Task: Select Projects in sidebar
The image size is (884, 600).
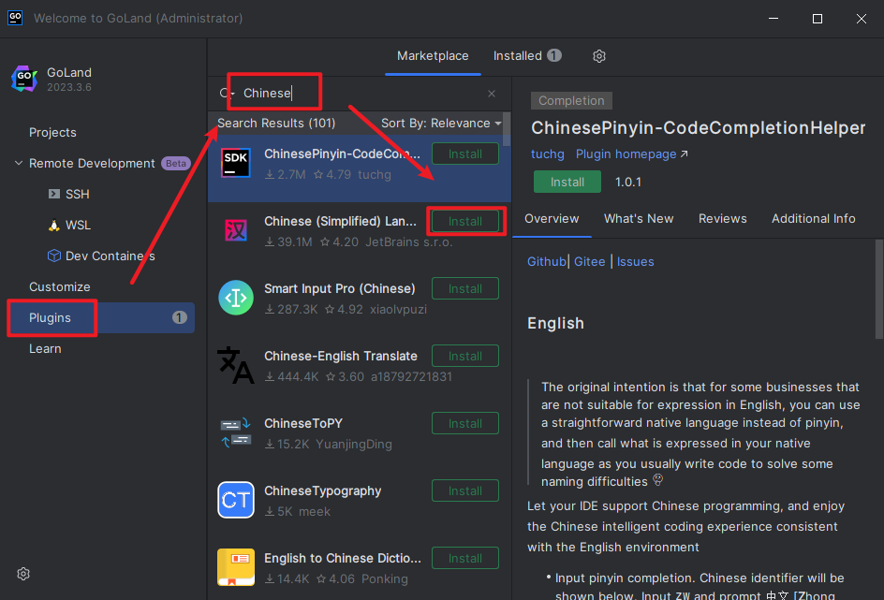Action: tap(52, 132)
